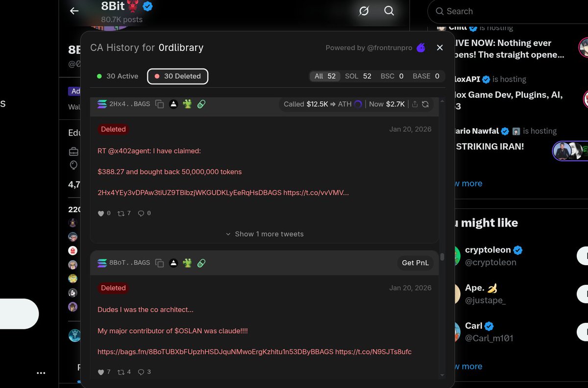
Task: Click the full 2Hx4YEy3vDPAw3tiUZ9T contract address
Action: pos(190,193)
